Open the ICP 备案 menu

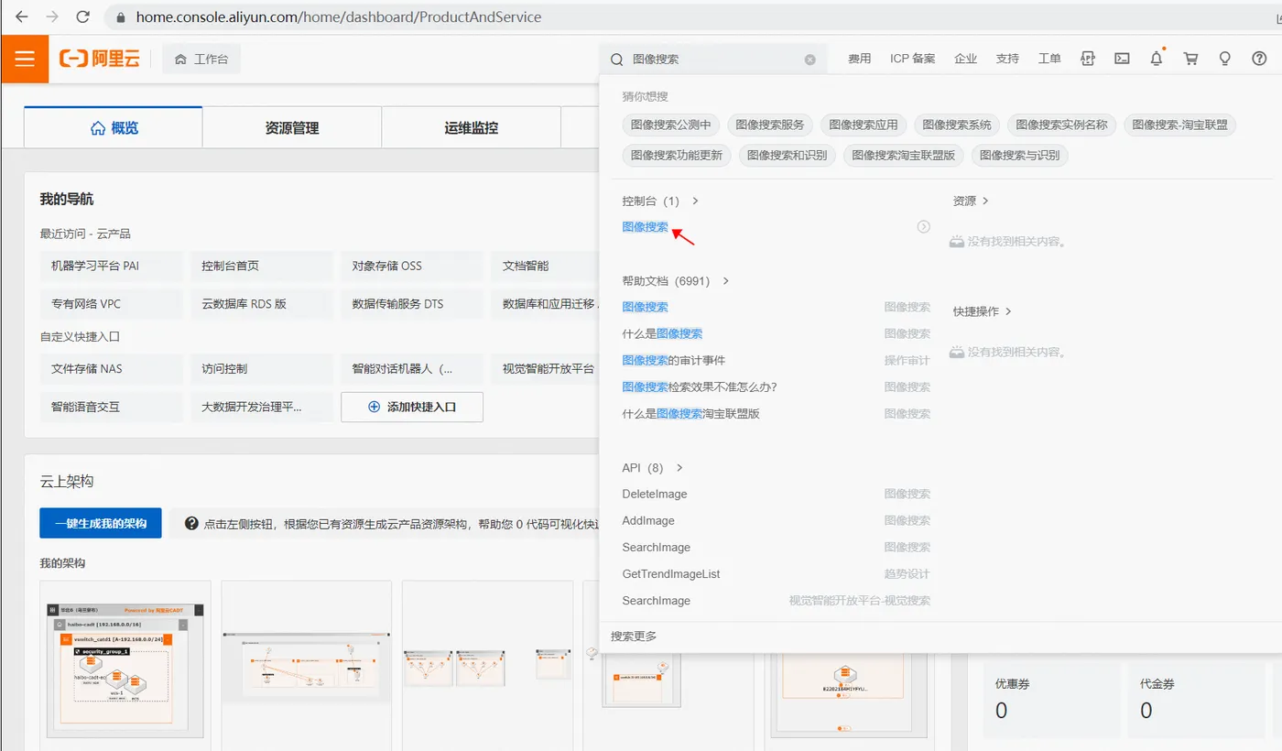click(912, 59)
